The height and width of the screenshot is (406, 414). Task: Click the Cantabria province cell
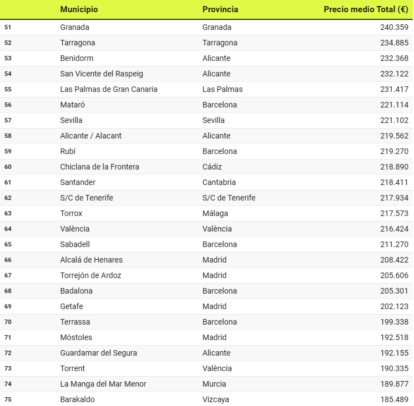(219, 182)
